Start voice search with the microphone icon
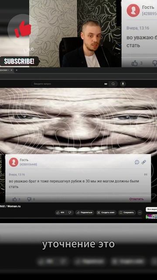157x280 pixels. 123,84
